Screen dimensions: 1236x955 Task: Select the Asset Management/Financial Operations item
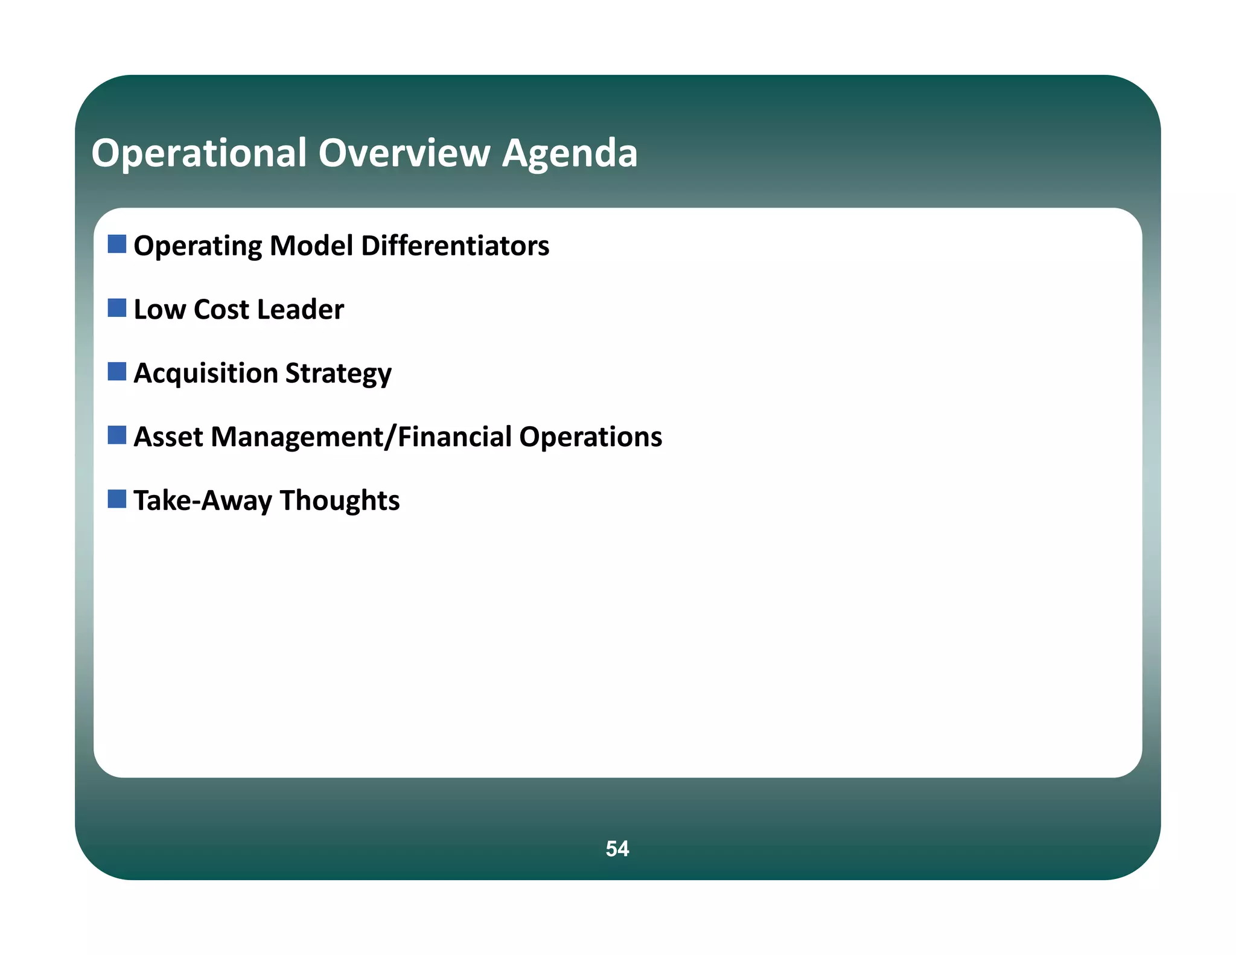click(397, 437)
